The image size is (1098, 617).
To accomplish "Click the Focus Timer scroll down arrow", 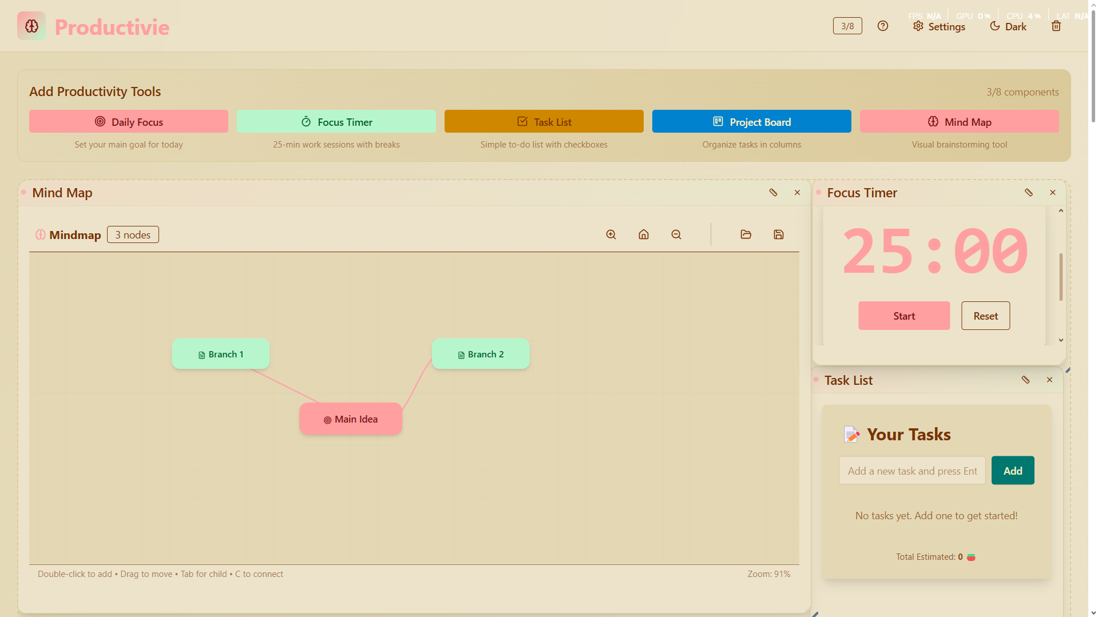I will click(1061, 340).
